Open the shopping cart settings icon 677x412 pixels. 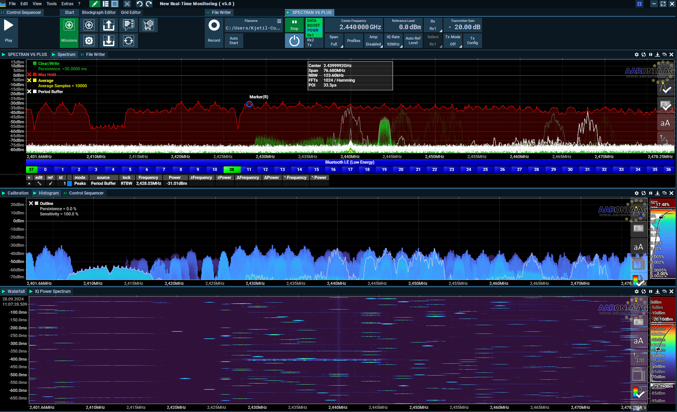click(x=148, y=25)
